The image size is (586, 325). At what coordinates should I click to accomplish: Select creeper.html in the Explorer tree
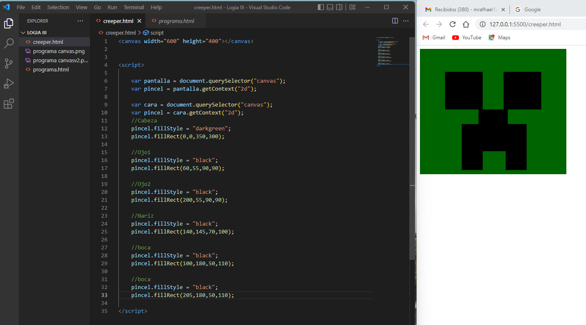pos(54,42)
